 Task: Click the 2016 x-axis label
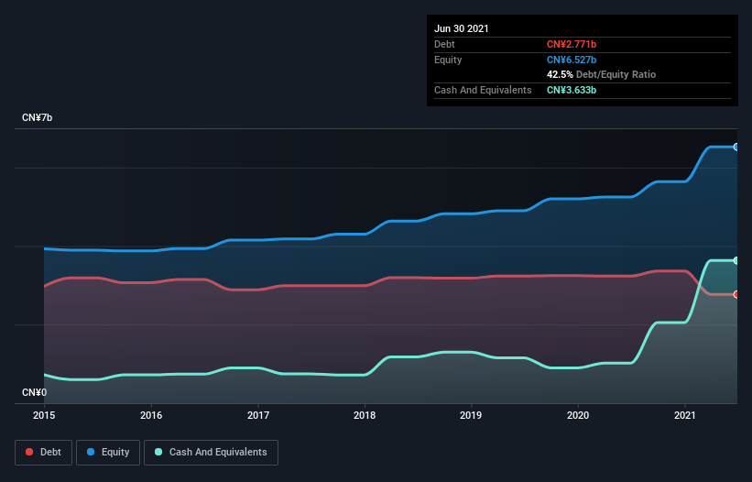pos(151,415)
